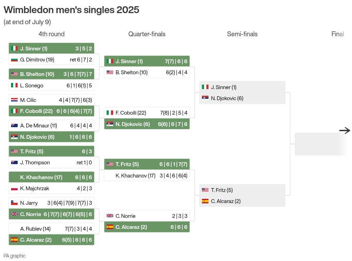
Task: Click the arrow icon next to Final
Action: [345, 130]
